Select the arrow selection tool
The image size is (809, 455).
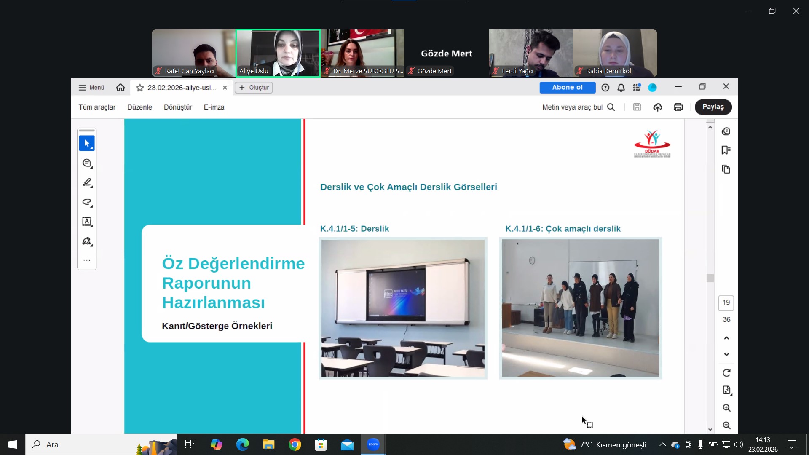click(87, 144)
